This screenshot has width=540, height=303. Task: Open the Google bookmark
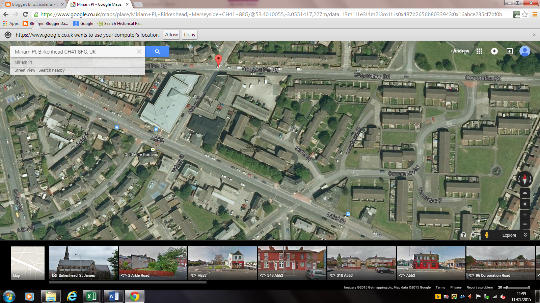(83, 24)
